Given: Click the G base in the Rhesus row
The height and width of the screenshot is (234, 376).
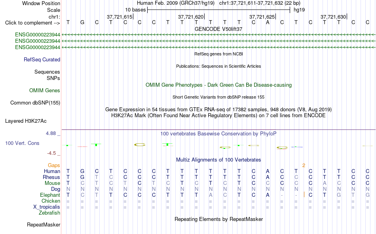Looking at the screenshot, I should [x=82, y=177].
